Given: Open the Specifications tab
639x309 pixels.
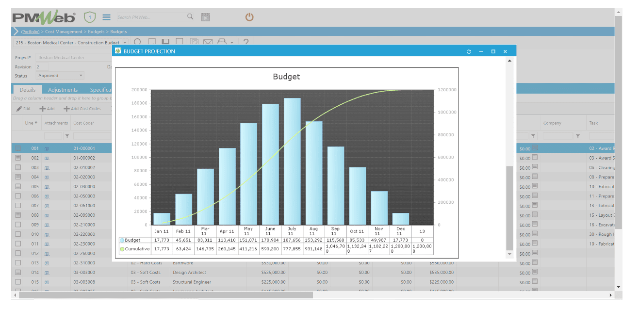Looking at the screenshot, I should pyautogui.click(x=101, y=90).
